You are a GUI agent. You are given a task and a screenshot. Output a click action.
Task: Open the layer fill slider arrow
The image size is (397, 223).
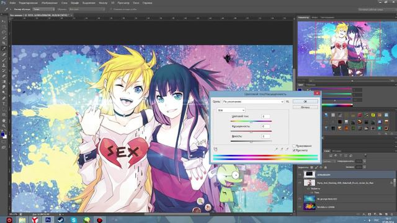[365, 167]
